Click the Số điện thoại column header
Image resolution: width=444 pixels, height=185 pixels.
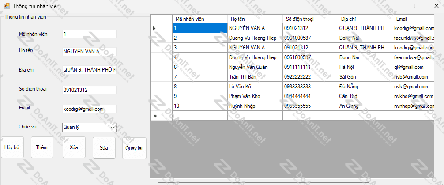click(310, 19)
